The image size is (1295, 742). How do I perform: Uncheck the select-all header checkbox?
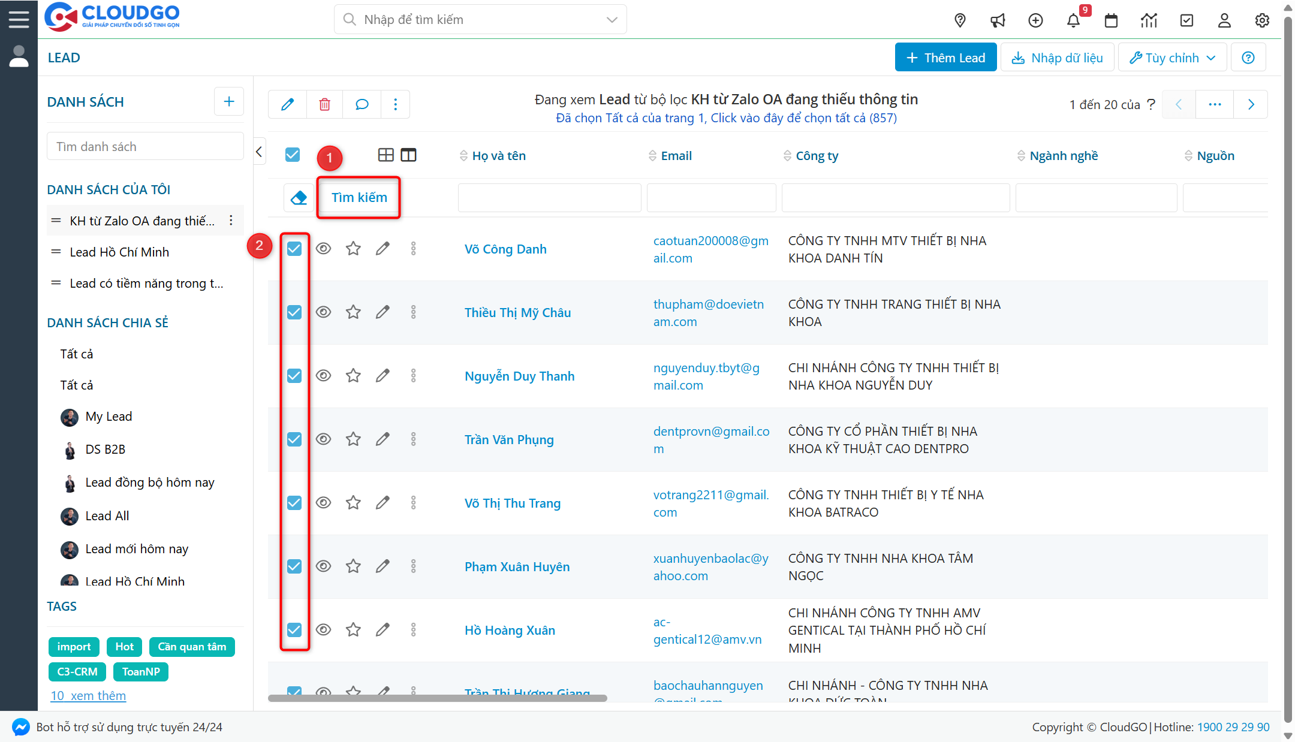click(x=293, y=155)
